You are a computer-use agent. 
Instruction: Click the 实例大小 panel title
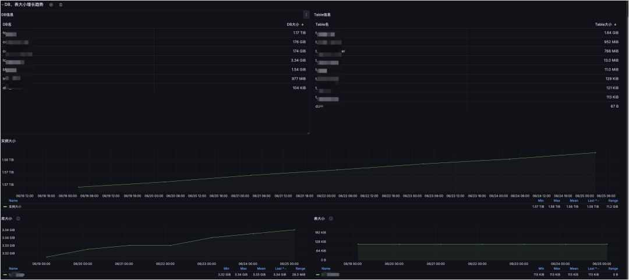[8, 141]
